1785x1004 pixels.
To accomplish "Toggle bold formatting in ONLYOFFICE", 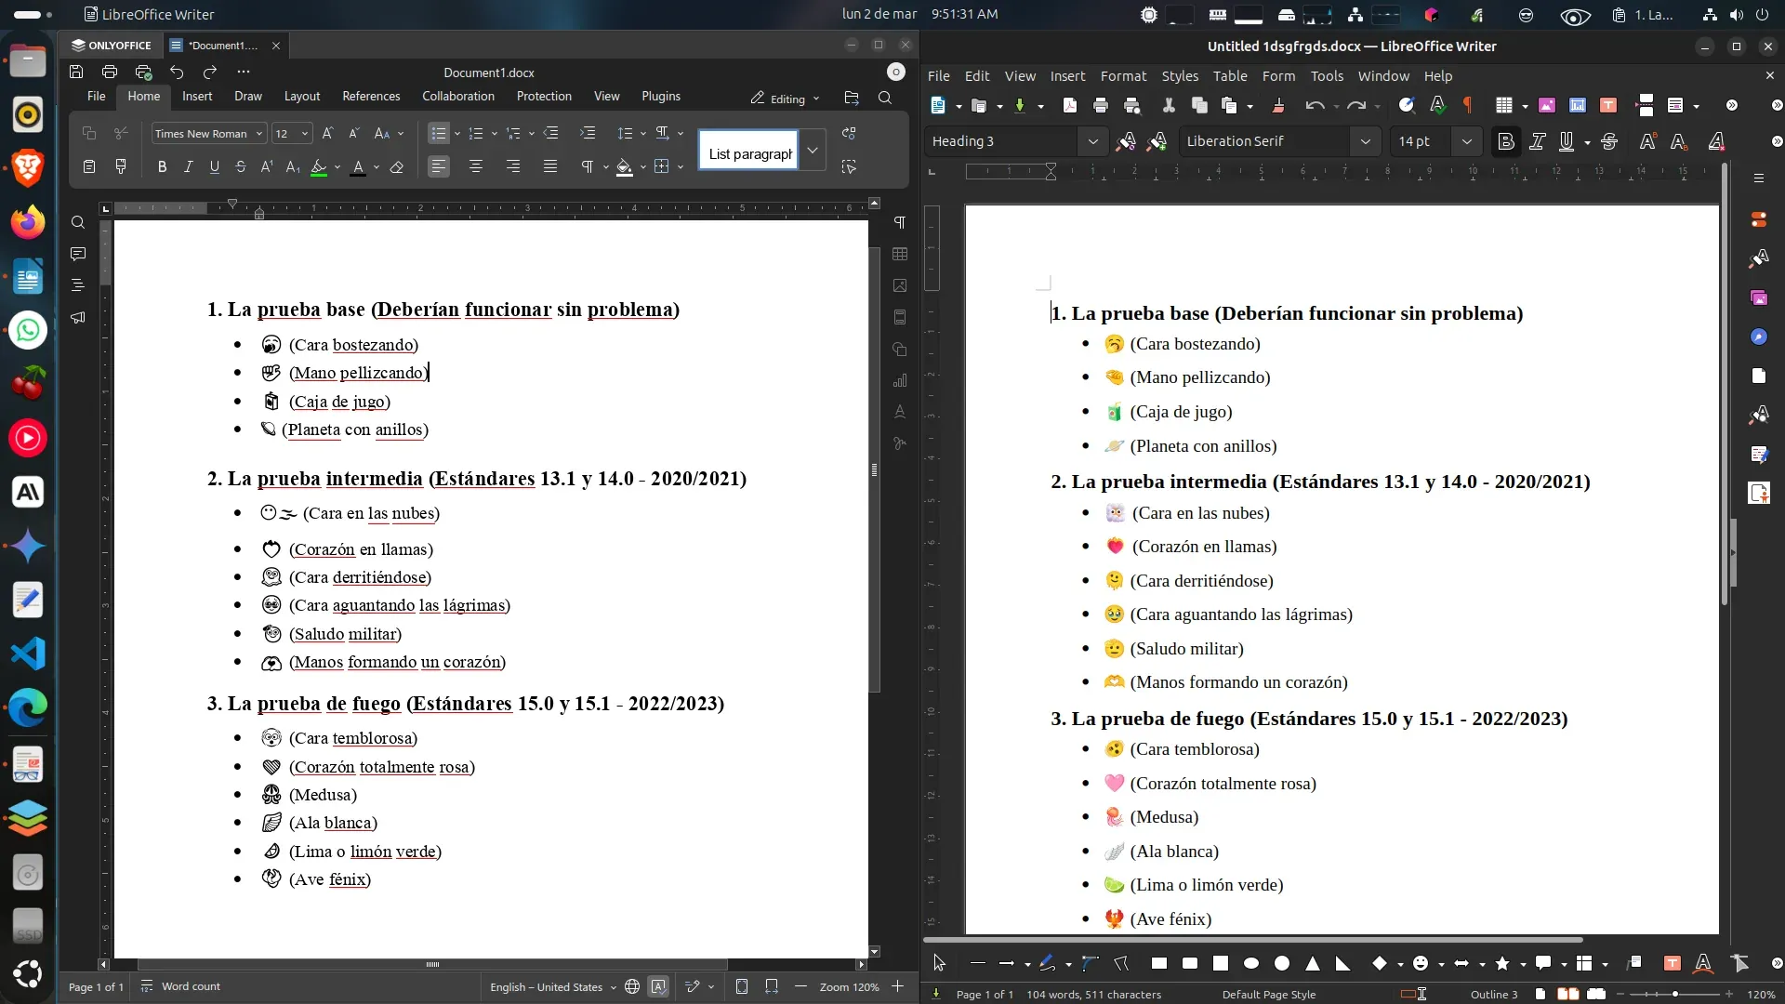I will (162, 167).
